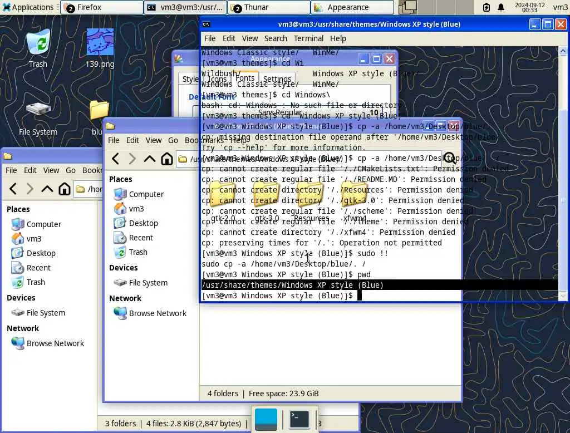Select Recent in left Thunar sidebar
This screenshot has height=433, width=570.
coord(31,268)
